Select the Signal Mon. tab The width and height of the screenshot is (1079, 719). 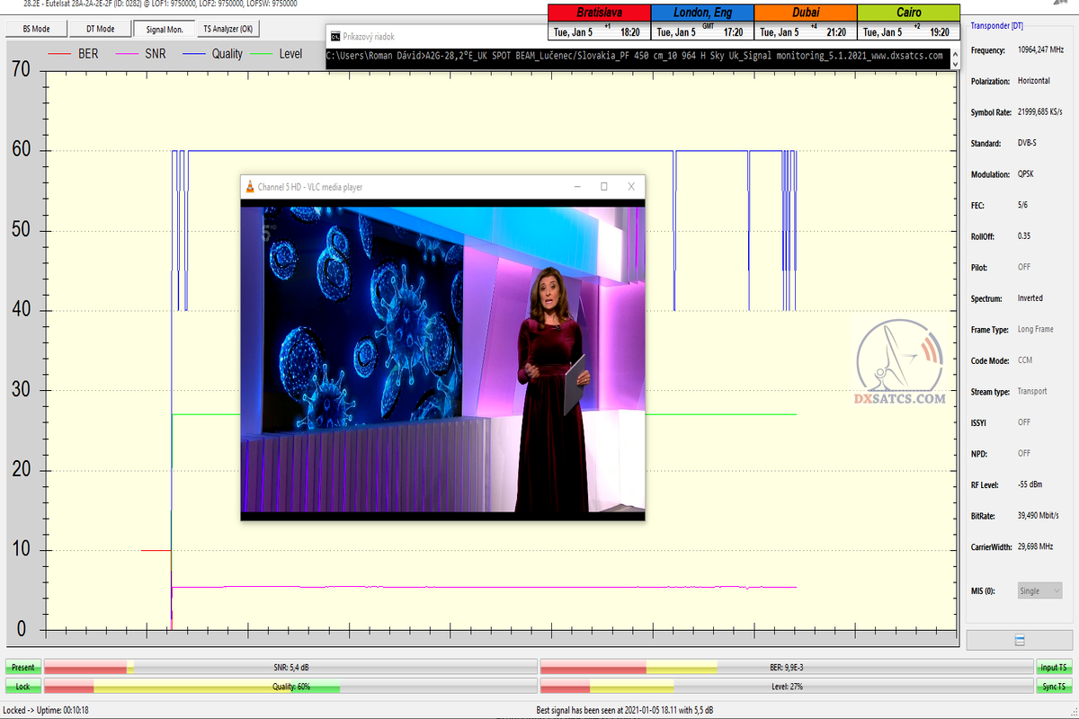[164, 29]
